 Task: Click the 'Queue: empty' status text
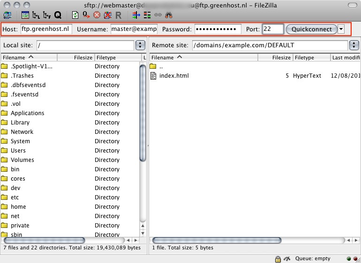tap(313, 259)
